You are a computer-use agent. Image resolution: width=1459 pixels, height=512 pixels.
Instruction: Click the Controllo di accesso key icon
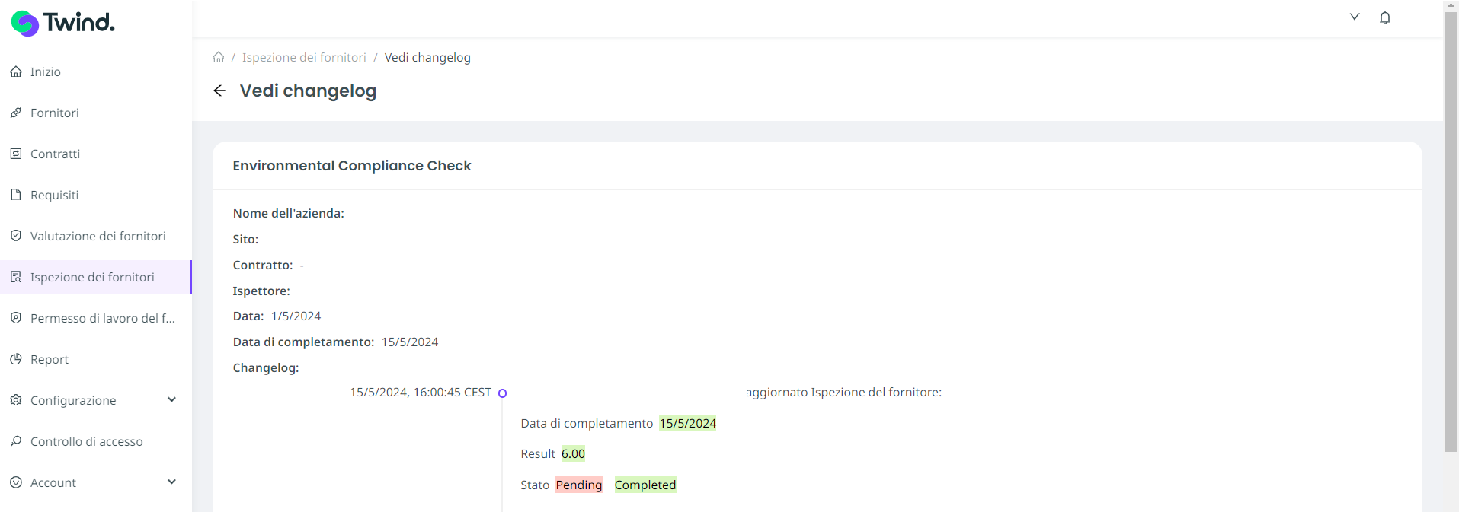(16, 441)
